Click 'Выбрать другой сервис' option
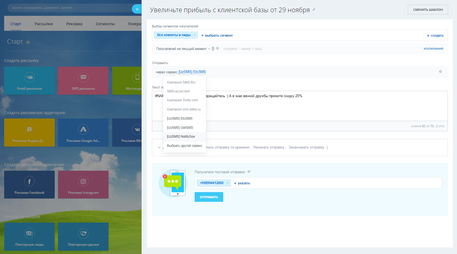457x254 pixels. pyautogui.click(x=185, y=146)
